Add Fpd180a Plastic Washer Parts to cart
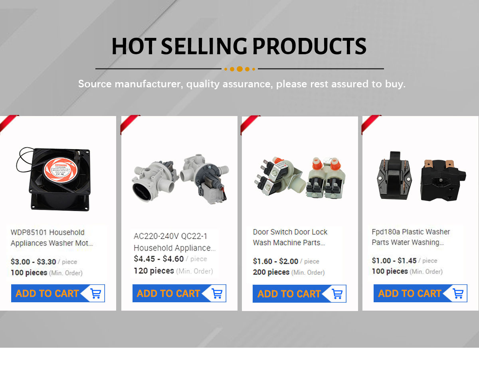 coord(420,293)
